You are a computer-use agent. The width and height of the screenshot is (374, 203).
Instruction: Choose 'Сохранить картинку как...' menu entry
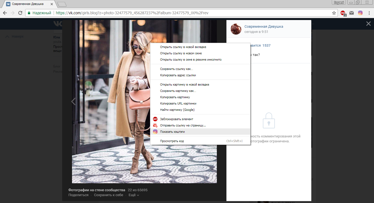point(178,91)
